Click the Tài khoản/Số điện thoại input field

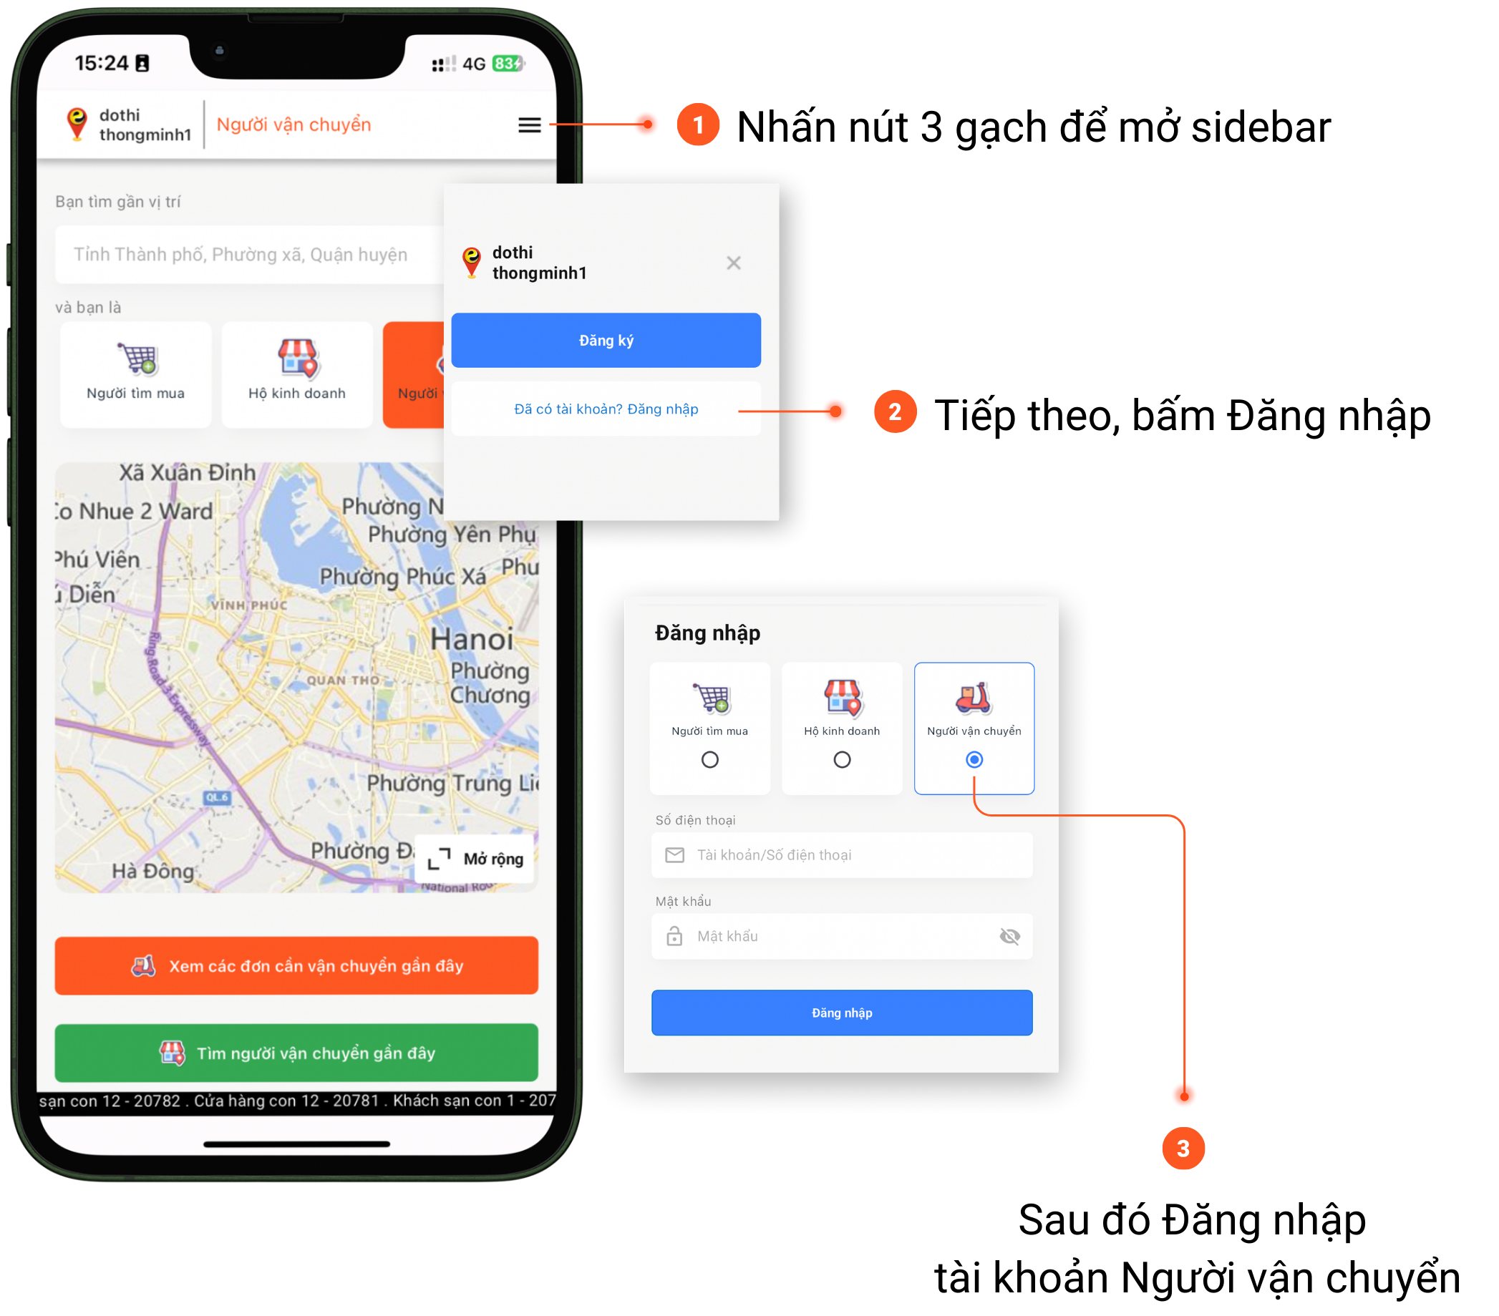(841, 854)
